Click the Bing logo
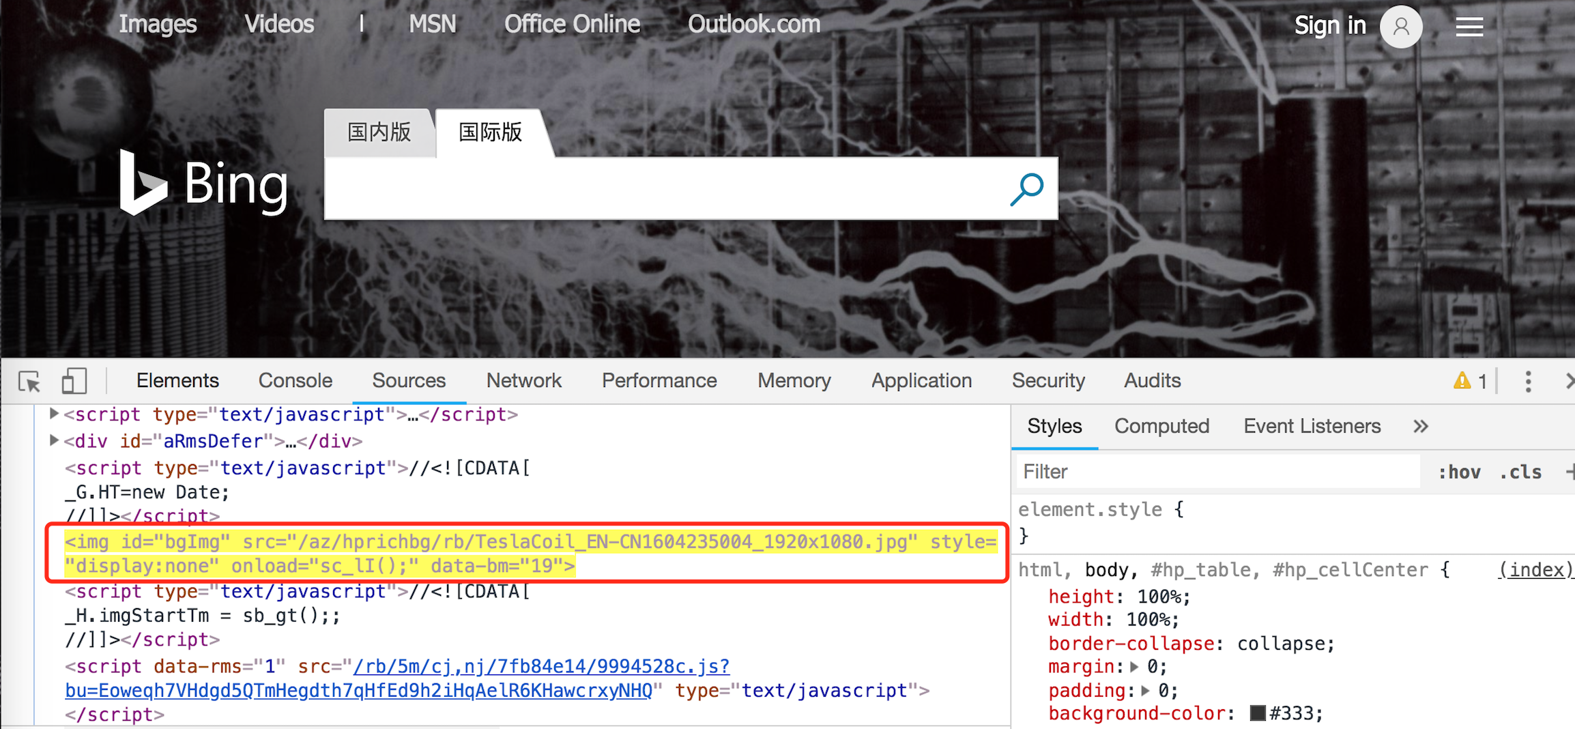The image size is (1575, 729). [x=203, y=183]
